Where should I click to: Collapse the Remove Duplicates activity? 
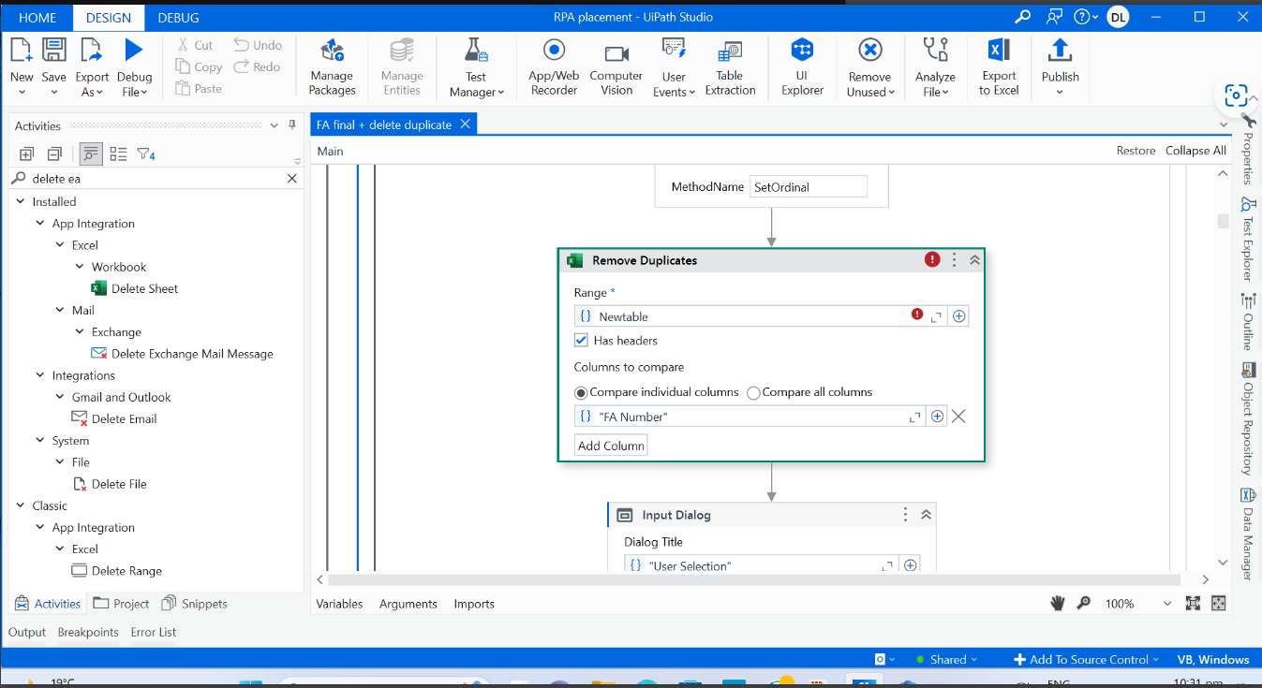974,260
